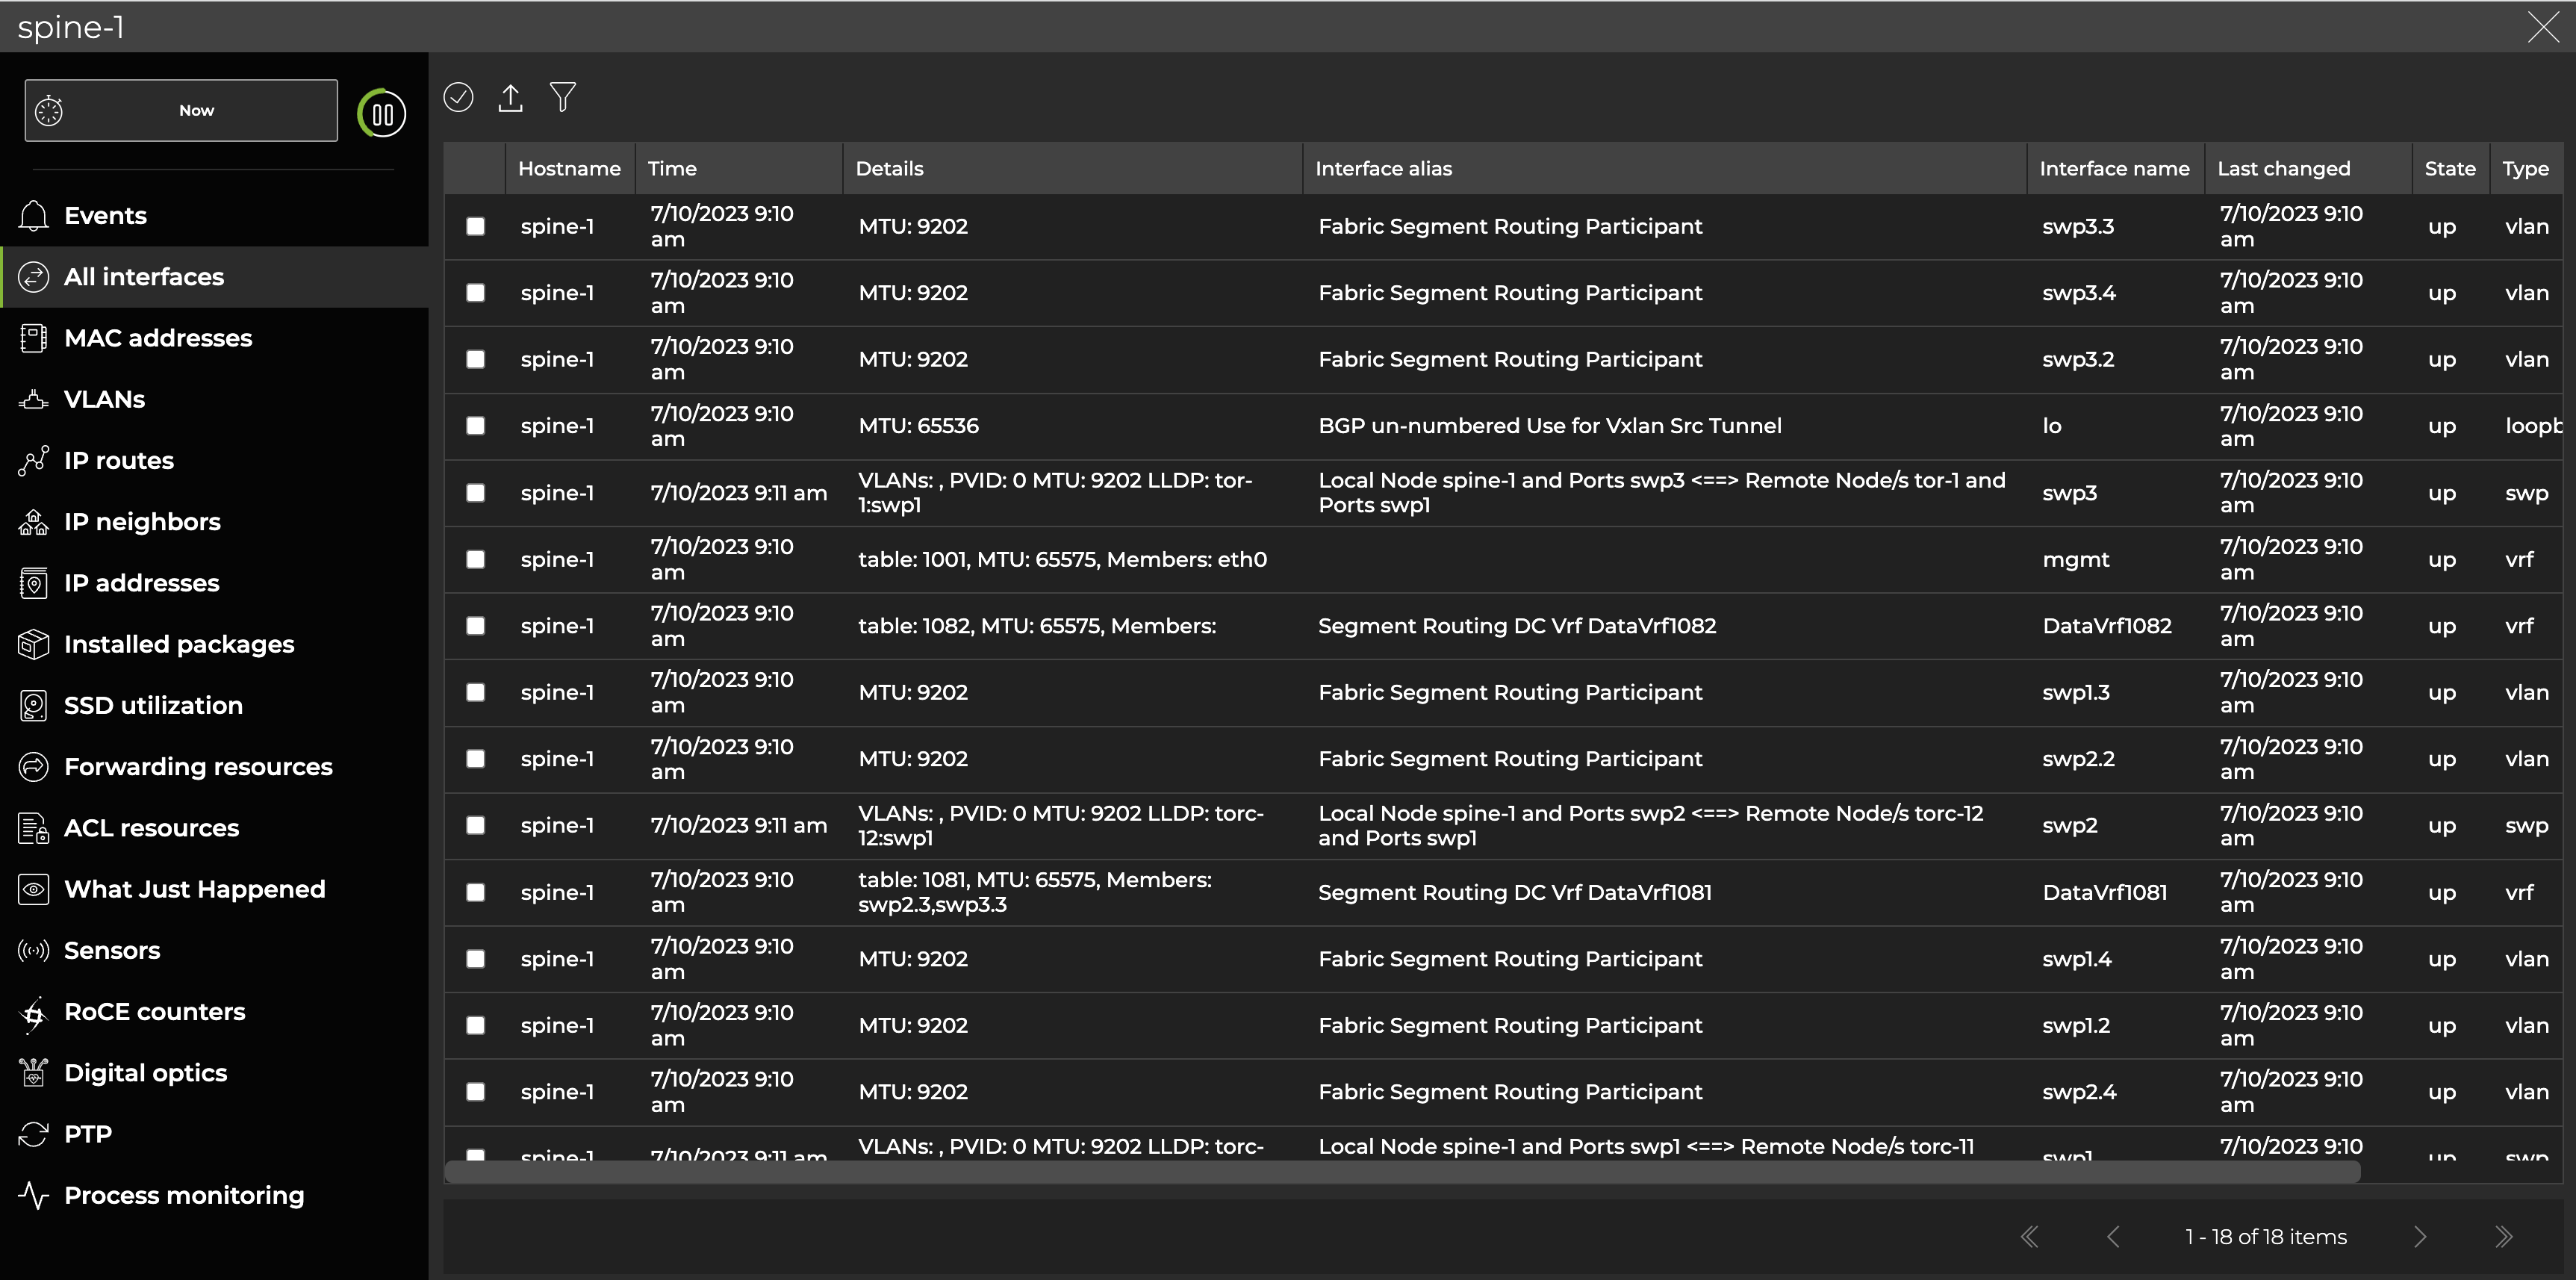
Task: Switch to Process monitoring section
Action: coord(184,1195)
